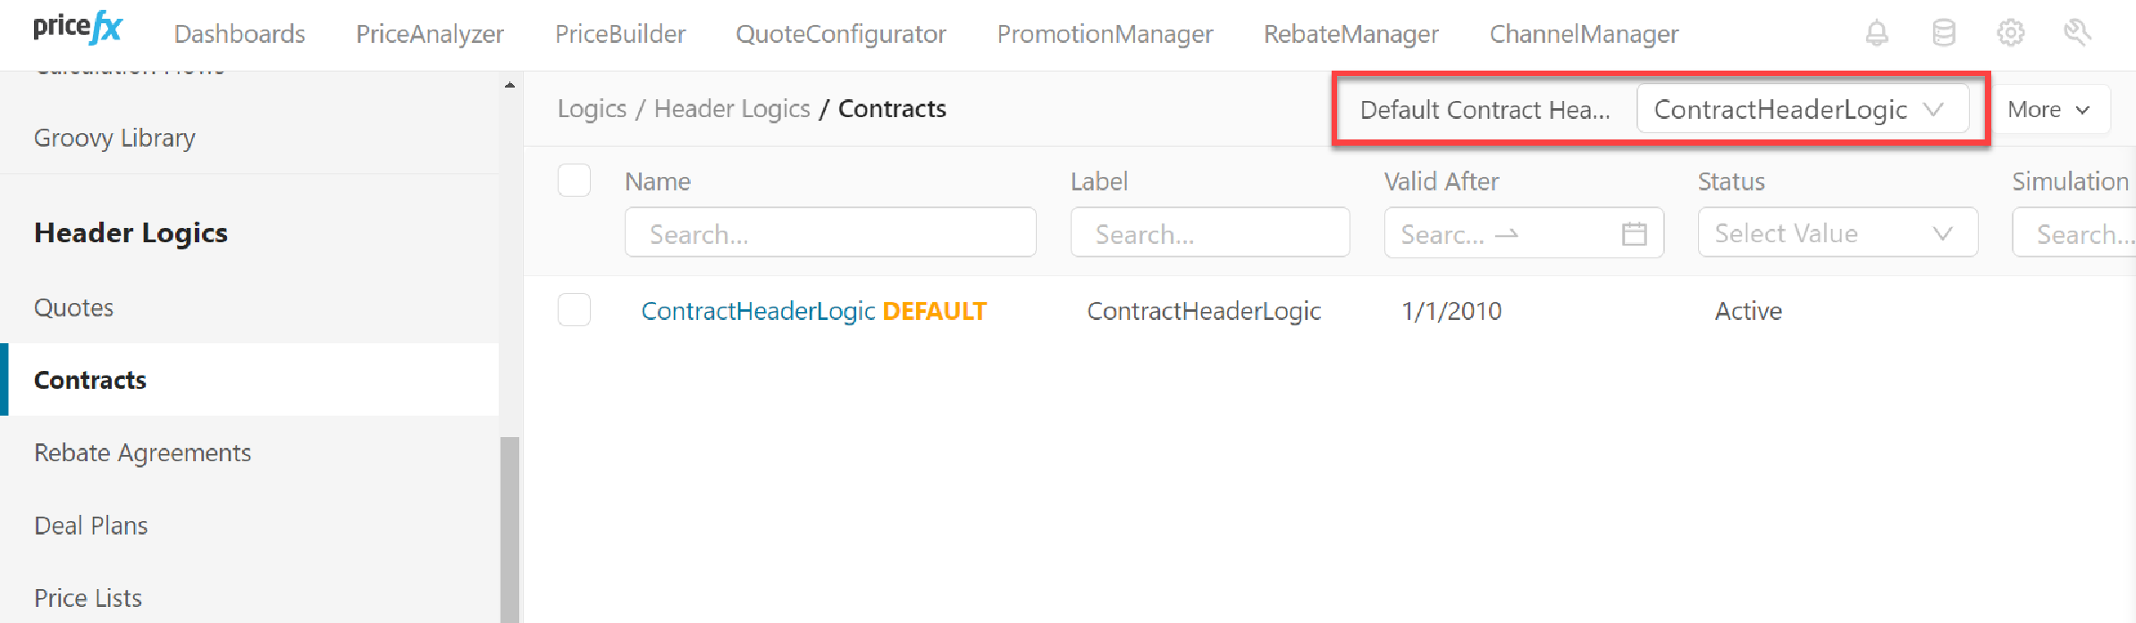Viewport: 2136px width, 623px height.
Task: Open the ContractHeaderLogic default logic dropdown
Action: click(1802, 109)
